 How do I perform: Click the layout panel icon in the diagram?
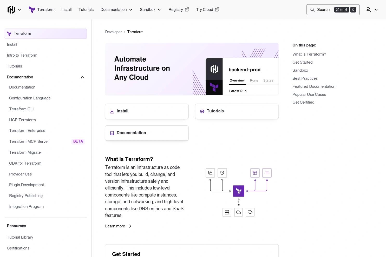[x=255, y=173]
